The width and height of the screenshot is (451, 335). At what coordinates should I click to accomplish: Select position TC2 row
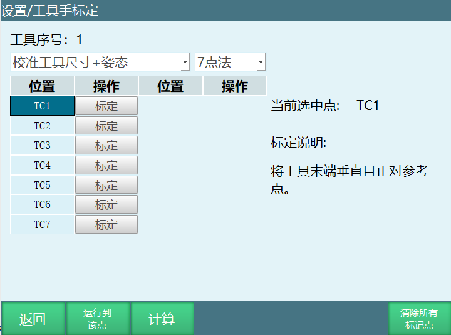pos(42,126)
